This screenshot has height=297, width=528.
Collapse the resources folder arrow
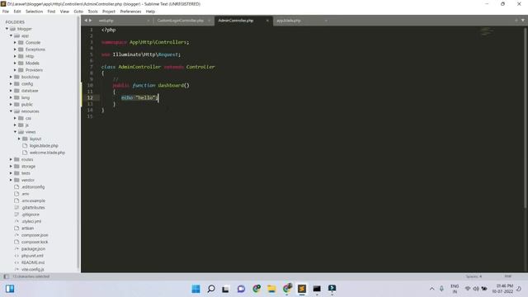point(11,111)
